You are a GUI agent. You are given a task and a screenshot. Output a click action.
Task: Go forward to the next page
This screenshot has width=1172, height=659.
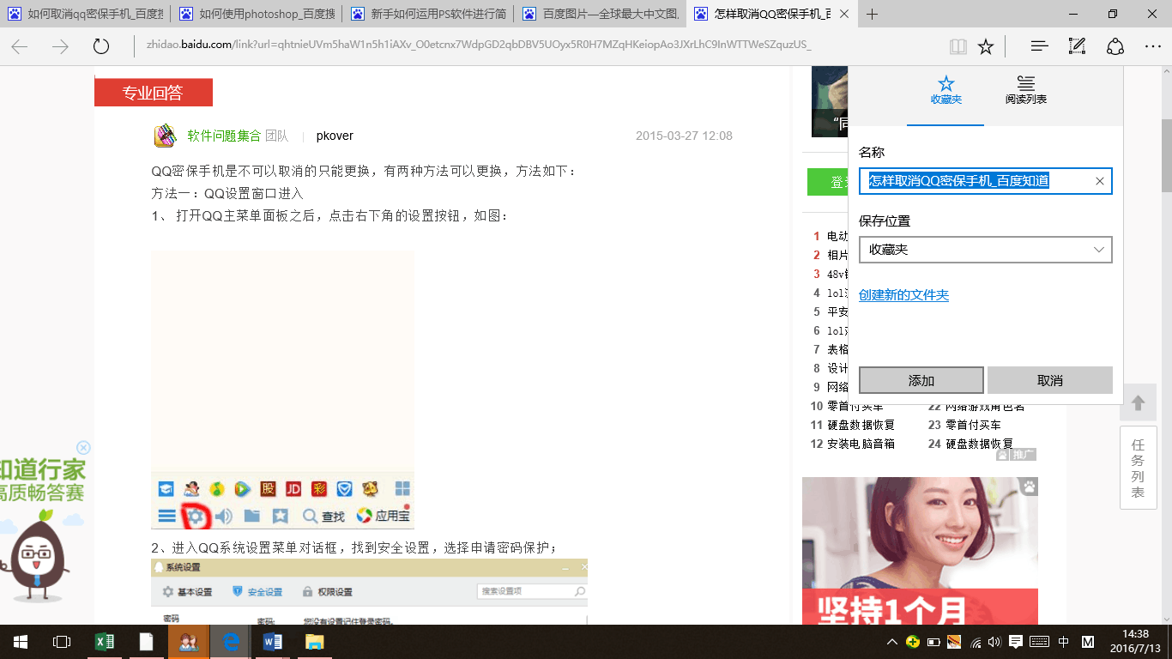(60, 46)
